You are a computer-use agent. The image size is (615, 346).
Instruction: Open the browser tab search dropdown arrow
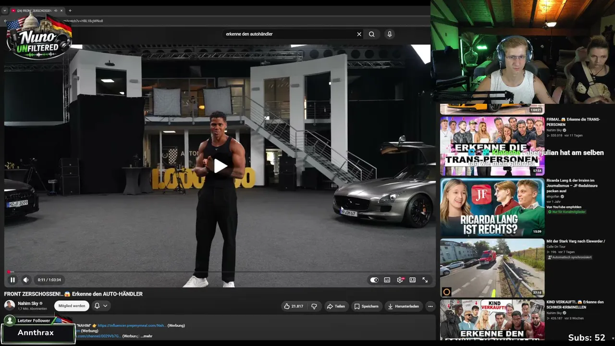click(x=5, y=11)
